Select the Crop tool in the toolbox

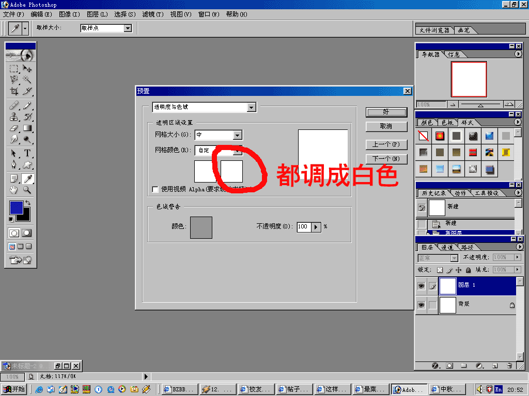point(14,91)
